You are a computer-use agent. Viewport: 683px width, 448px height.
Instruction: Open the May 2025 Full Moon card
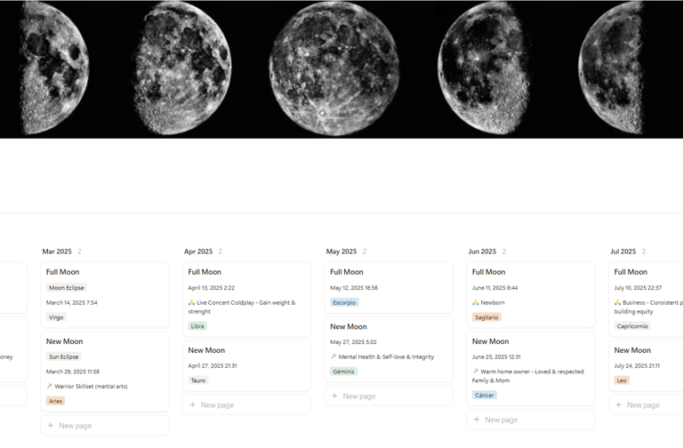coord(389,287)
